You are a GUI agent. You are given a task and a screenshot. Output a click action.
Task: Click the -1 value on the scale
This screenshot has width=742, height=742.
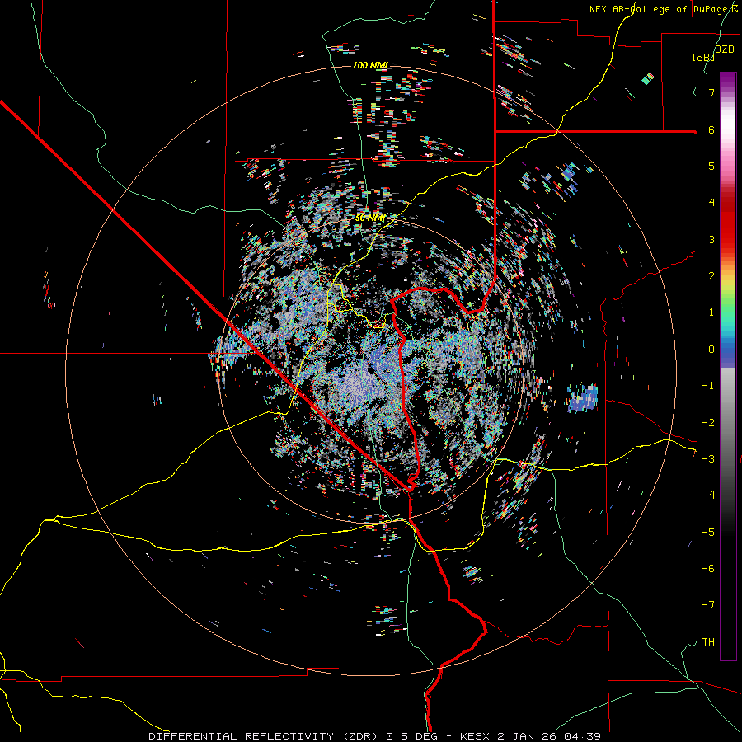point(708,386)
